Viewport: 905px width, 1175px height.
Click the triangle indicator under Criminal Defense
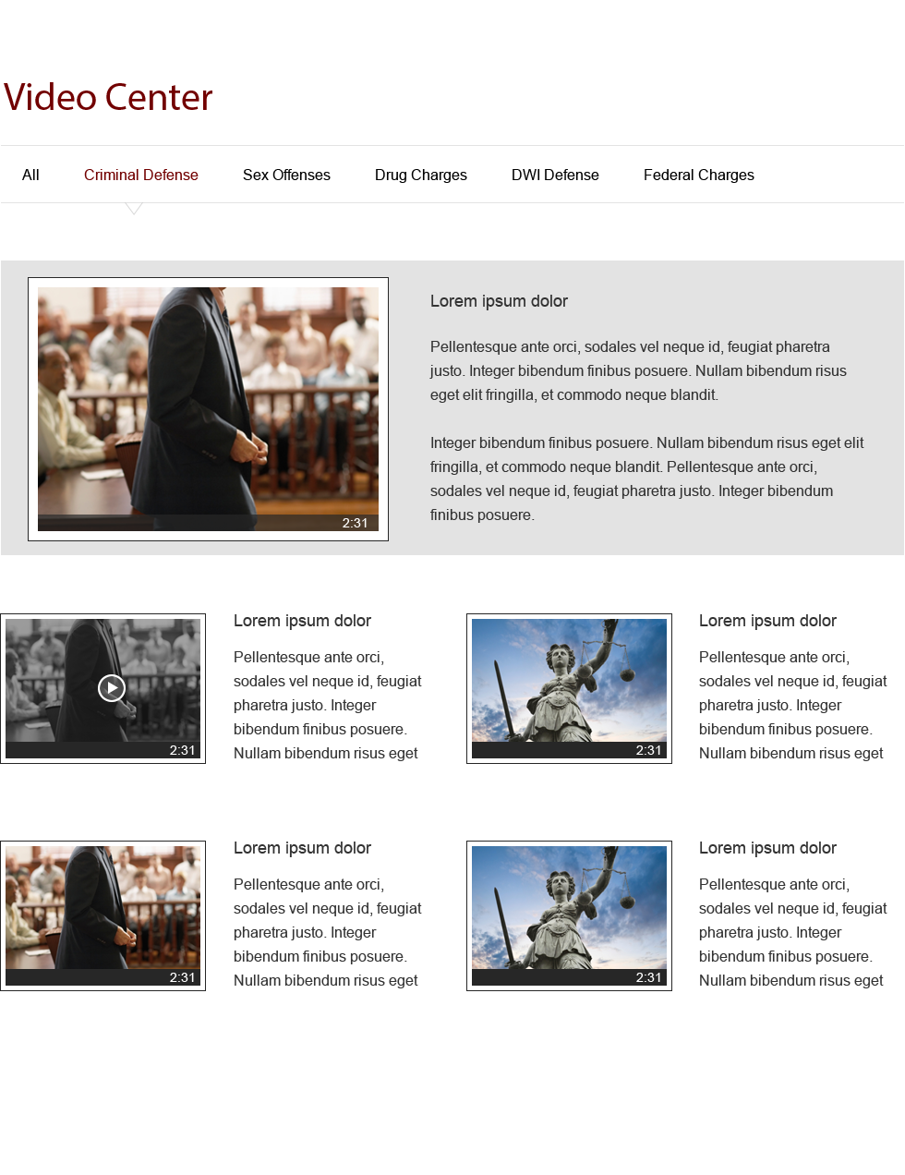point(134,209)
